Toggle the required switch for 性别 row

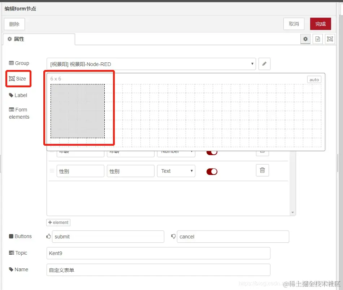tap(212, 172)
